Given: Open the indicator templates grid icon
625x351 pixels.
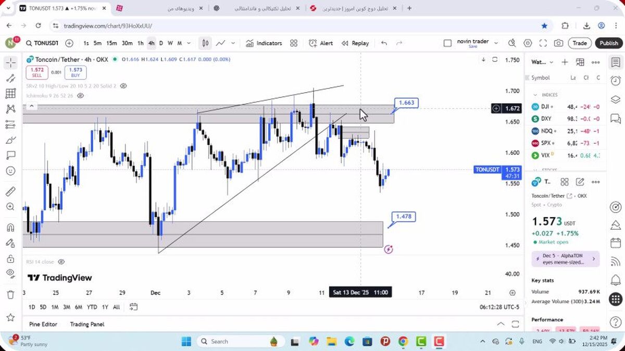Looking at the screenshot, I should pos(294,43).
